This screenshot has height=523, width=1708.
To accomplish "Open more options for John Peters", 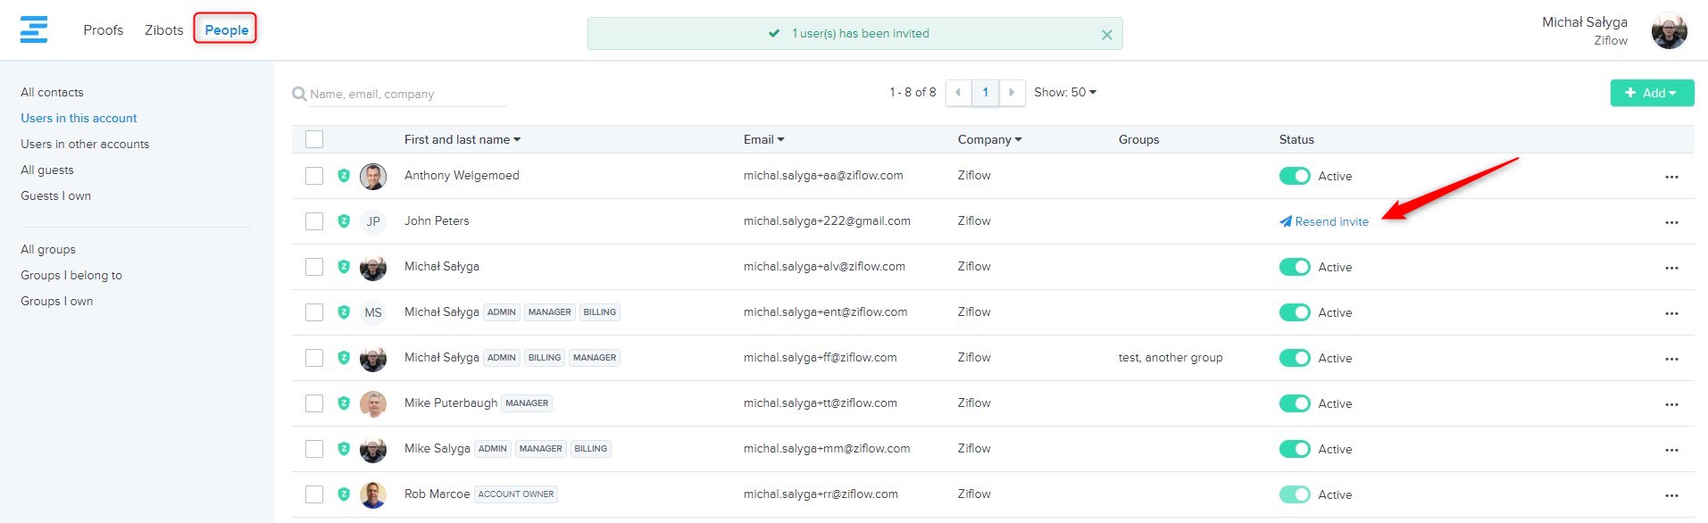I will [x=1671, y=222].
